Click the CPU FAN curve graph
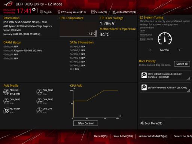Viewport: 192px width, 144px height. tap(95, 104)
